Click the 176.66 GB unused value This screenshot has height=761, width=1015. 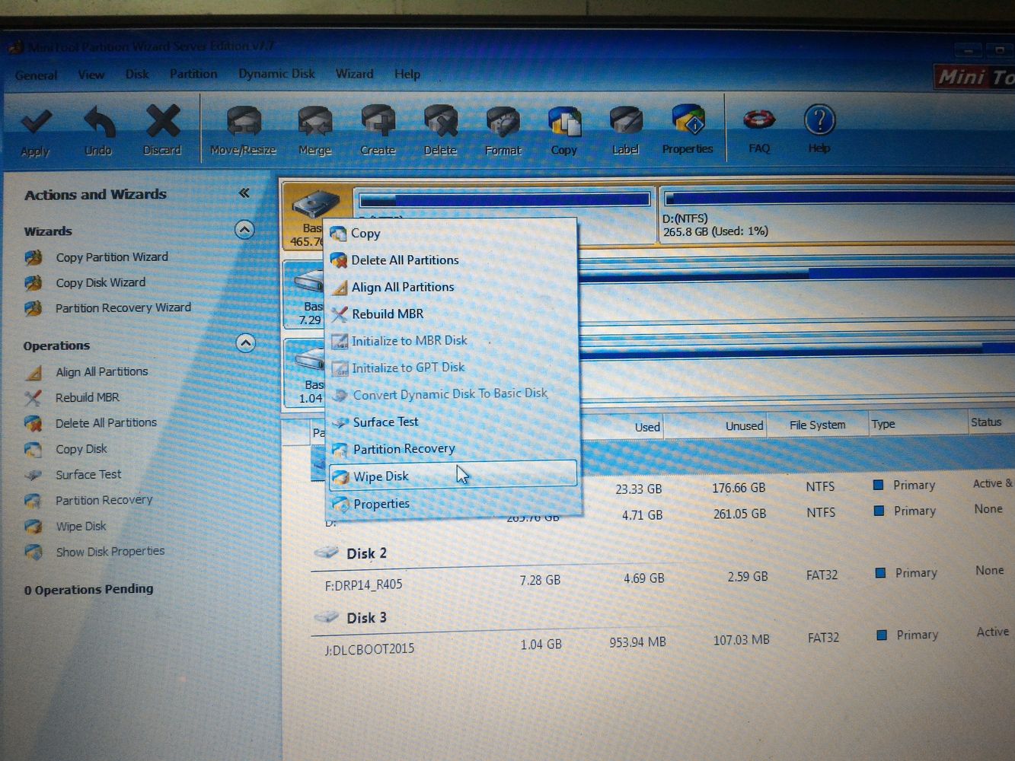click(x=739, y=487)
